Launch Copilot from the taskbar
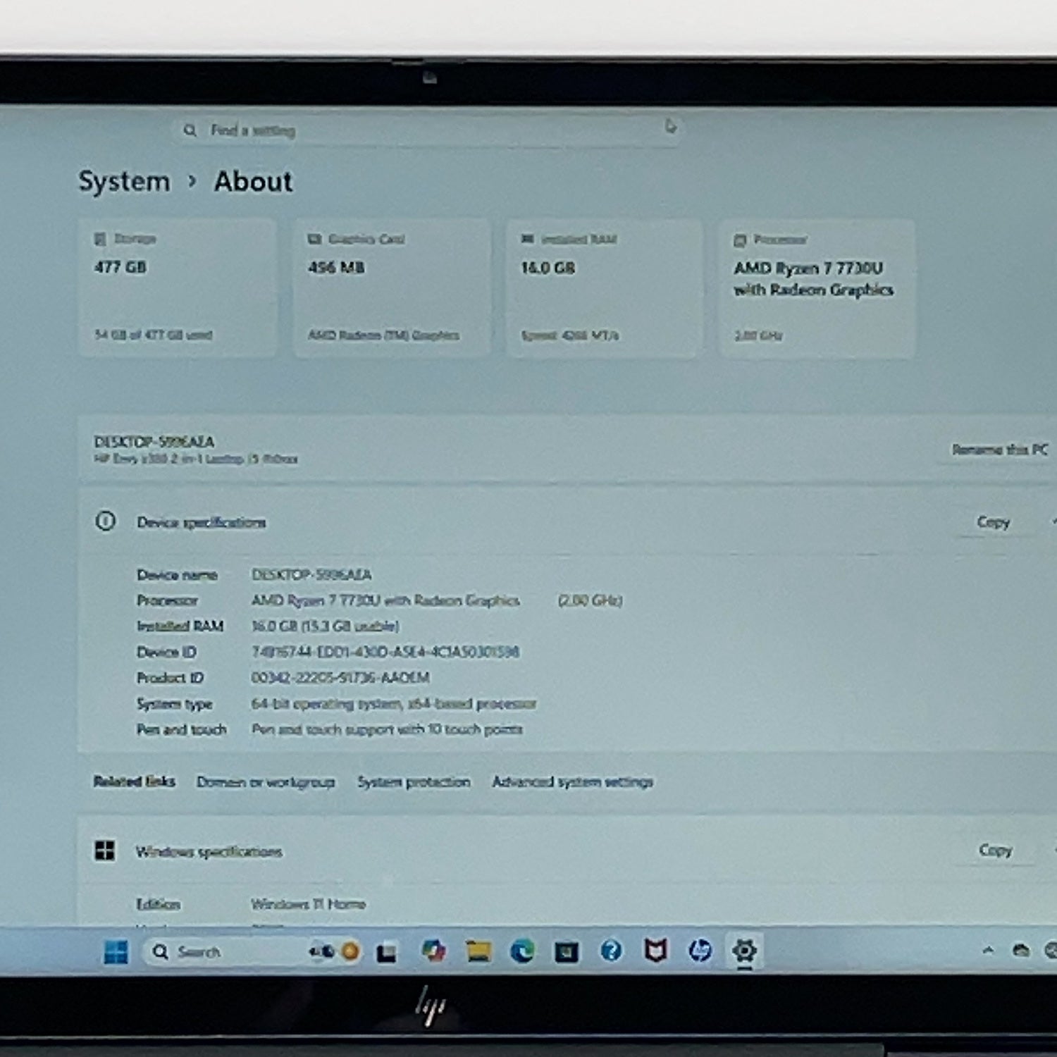The height and width of the screenshot is (1057, 1057). point(433,951)
